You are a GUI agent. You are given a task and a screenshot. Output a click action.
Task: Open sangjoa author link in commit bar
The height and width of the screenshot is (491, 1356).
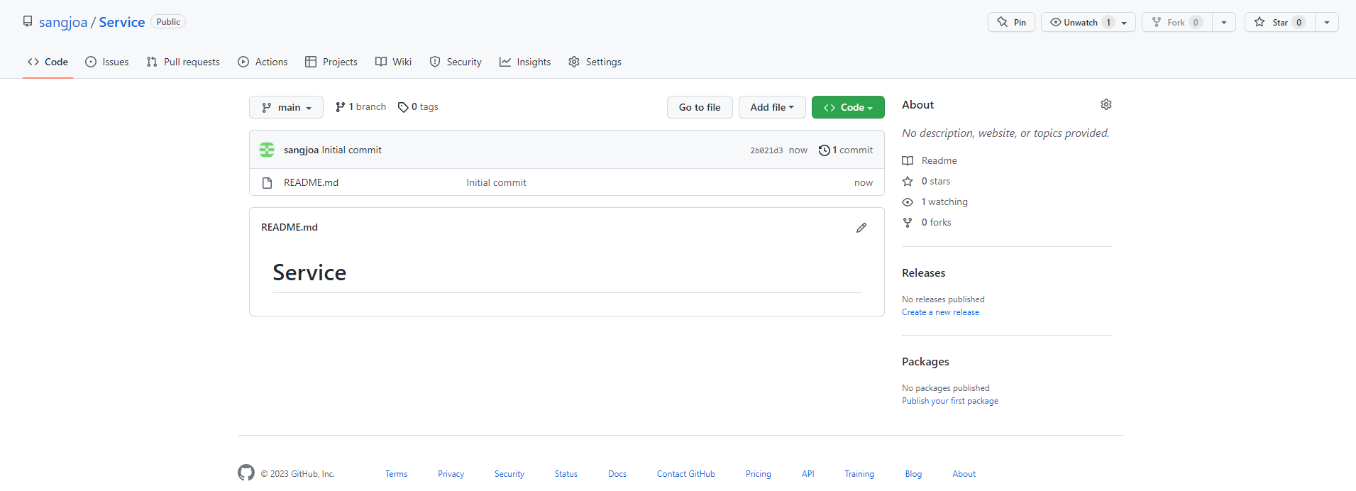pyautogui.click(x=301, y=150)
